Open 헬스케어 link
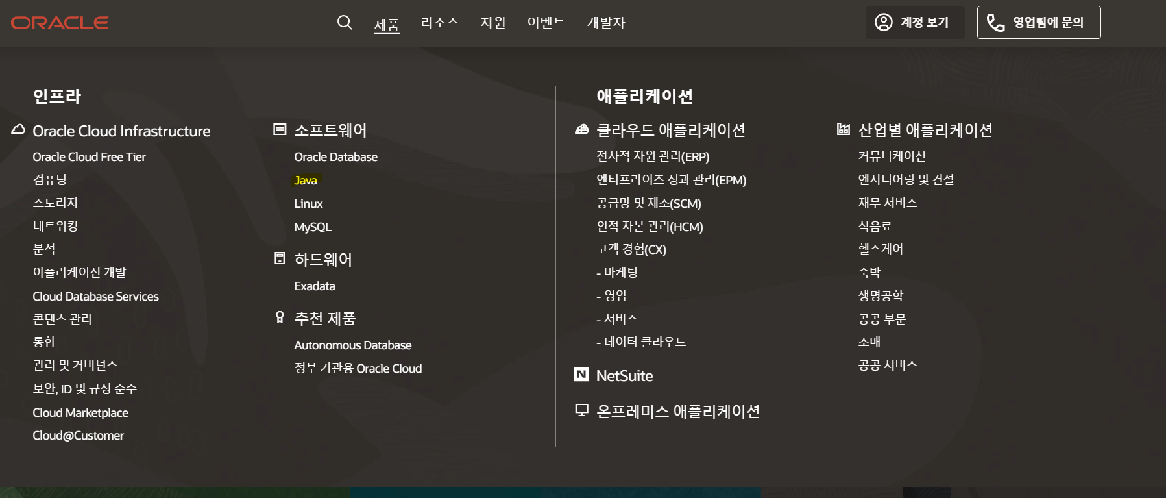 881,249
